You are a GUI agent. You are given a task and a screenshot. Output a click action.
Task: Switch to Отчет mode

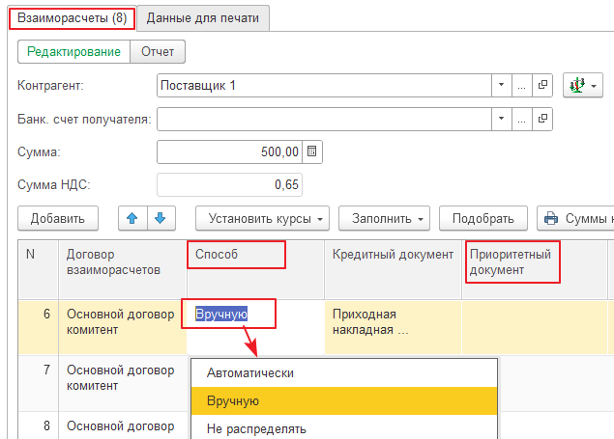point(158,51)
